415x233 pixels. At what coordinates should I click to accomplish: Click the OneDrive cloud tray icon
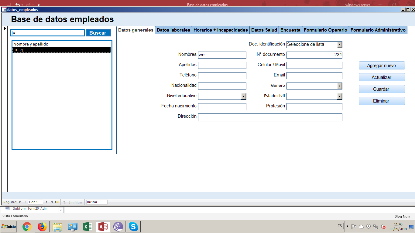pyautogui.click(x=361, y=226)
